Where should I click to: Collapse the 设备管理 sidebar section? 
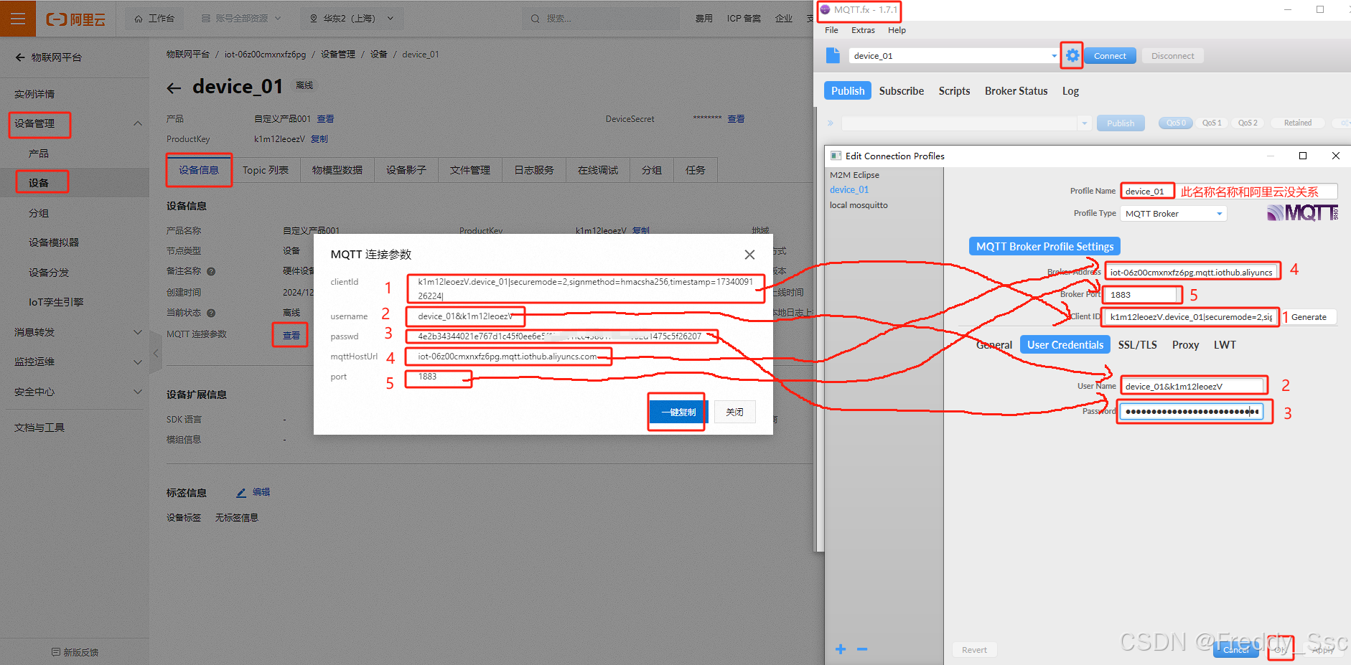[x=137, y=123]
